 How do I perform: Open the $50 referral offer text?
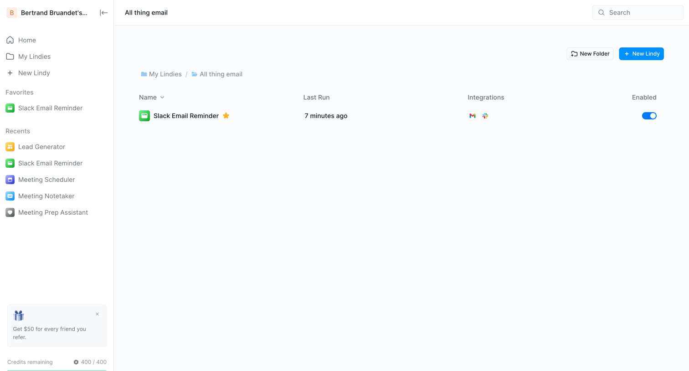[50, 333]
